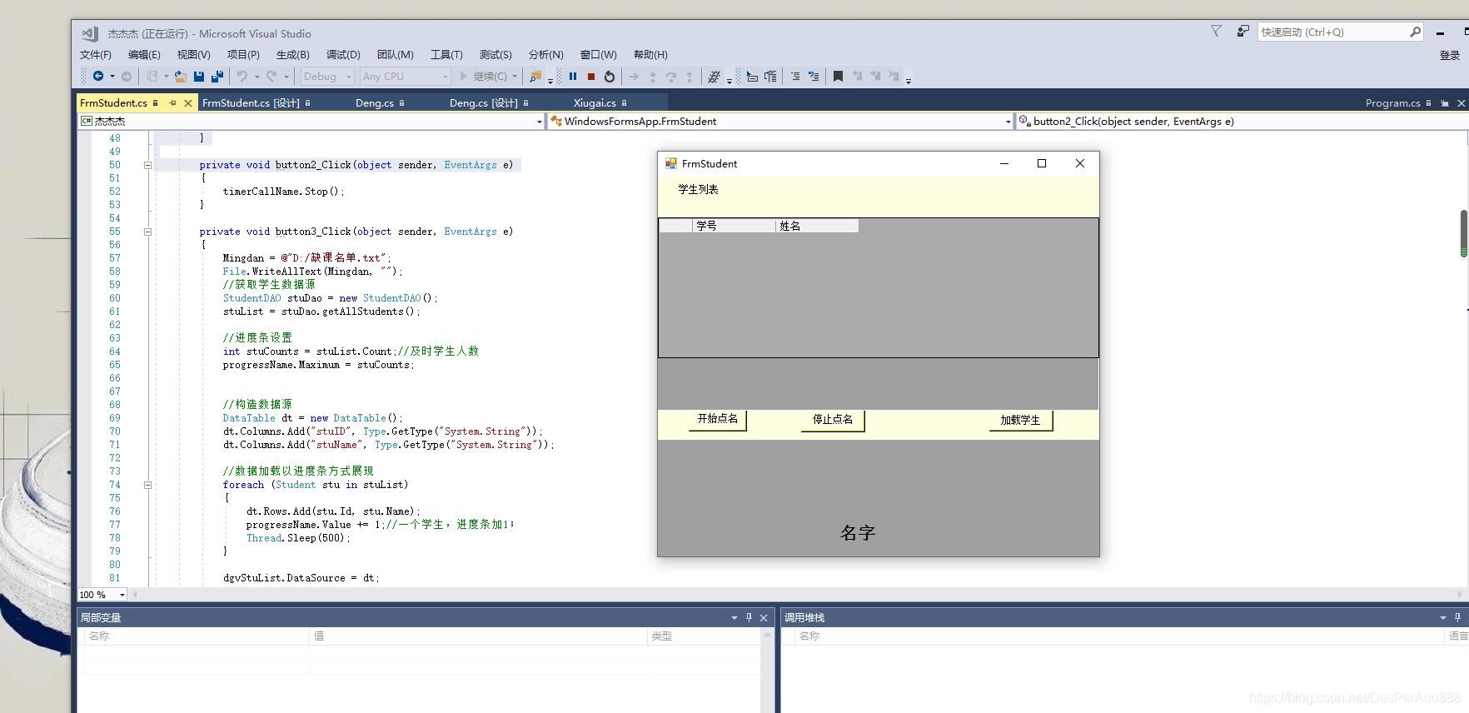Click the code map hash-style debug icon

tap(714, 77)
